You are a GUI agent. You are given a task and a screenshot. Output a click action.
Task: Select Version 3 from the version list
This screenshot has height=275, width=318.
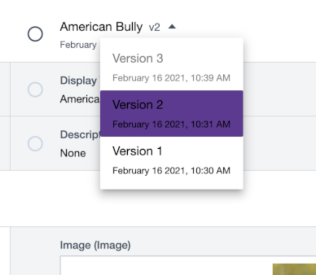coord(138,59)
